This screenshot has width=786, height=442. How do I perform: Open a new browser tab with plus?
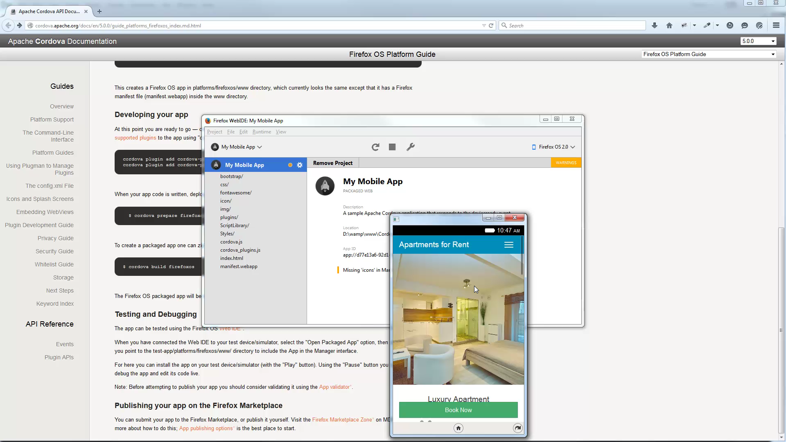click(99, 11)
